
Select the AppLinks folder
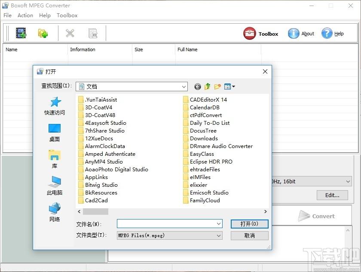(93, 177)
